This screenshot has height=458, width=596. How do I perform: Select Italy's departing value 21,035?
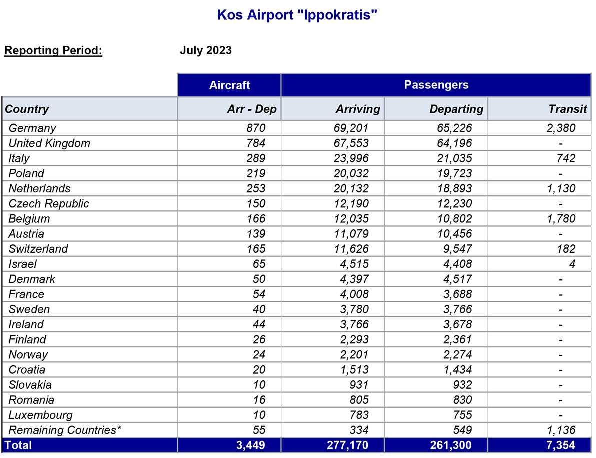[453, 158]
